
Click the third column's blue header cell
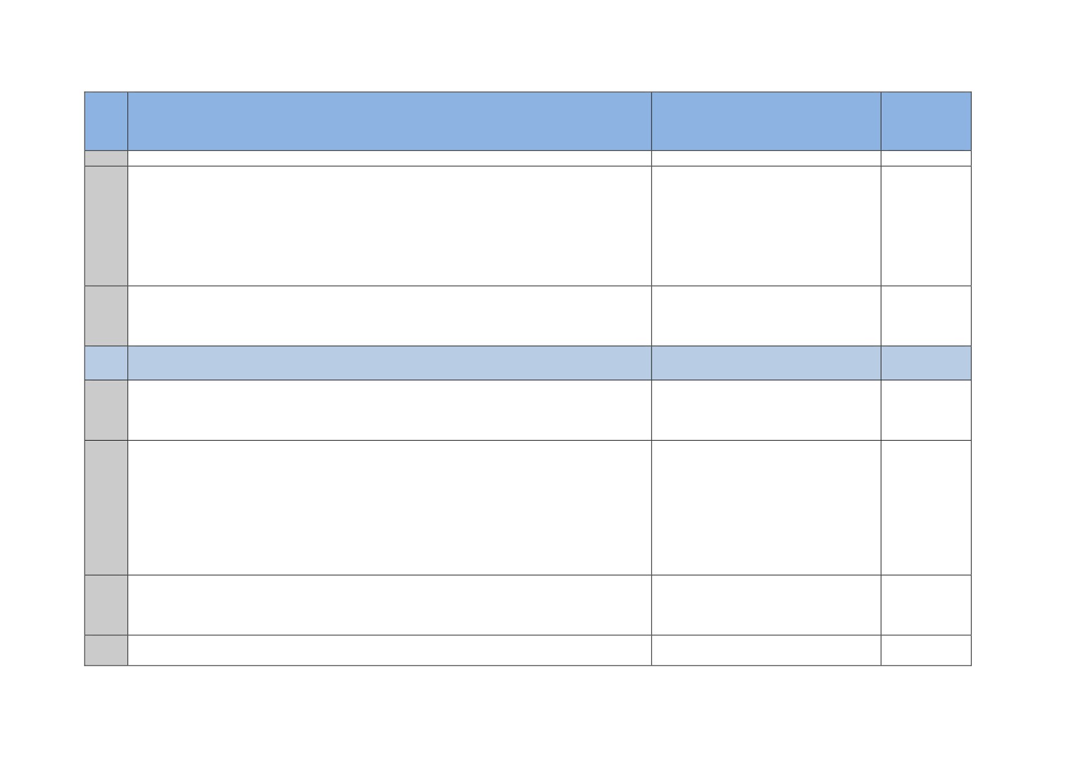click(766, 121)
